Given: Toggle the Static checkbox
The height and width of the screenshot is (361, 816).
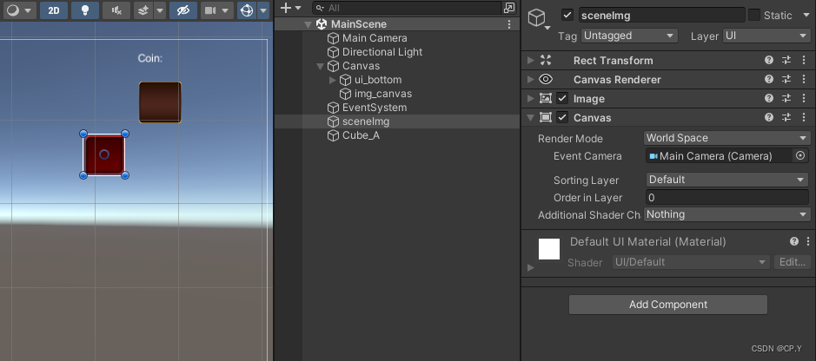Looking at the screenshot, I should [754, 15].
